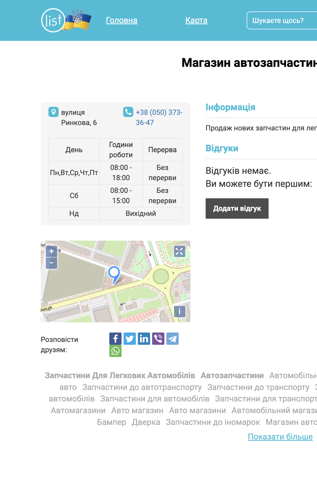Screen dimensions: 317x479
Task: Focus the Шукаєте щось? search field
Action: click(282, 20)
